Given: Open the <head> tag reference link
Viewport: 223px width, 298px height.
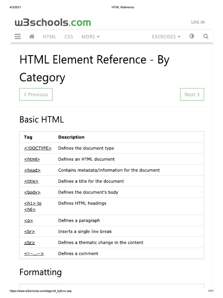Looking at the screenshot, I should 32,170.
